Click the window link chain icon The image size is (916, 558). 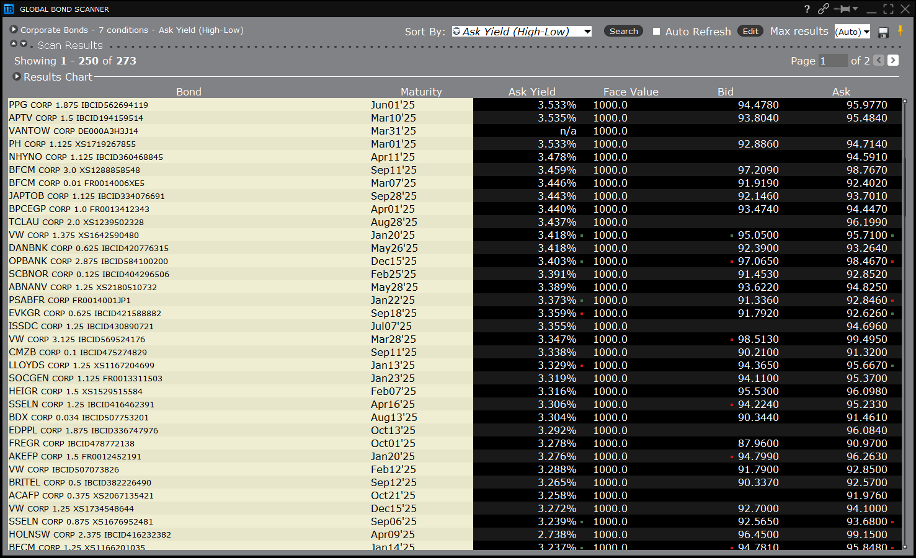[x=824, y=9]
